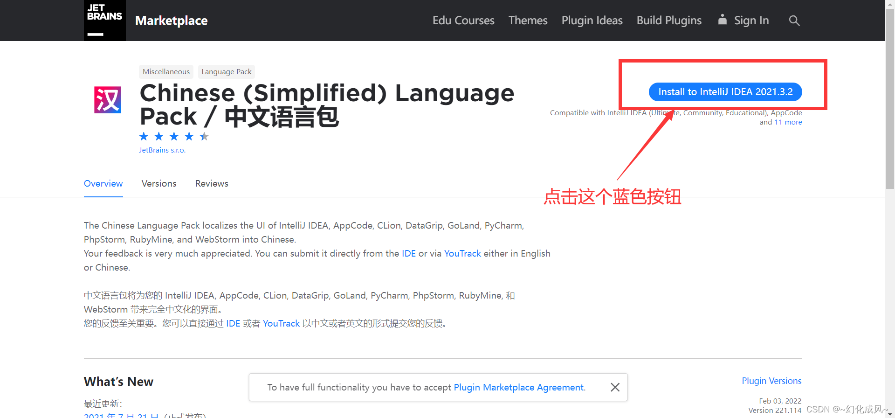The image size is (895, 418).
Task: Expand the '11 more' compatible products link
Action: click(x=788, y=122)
